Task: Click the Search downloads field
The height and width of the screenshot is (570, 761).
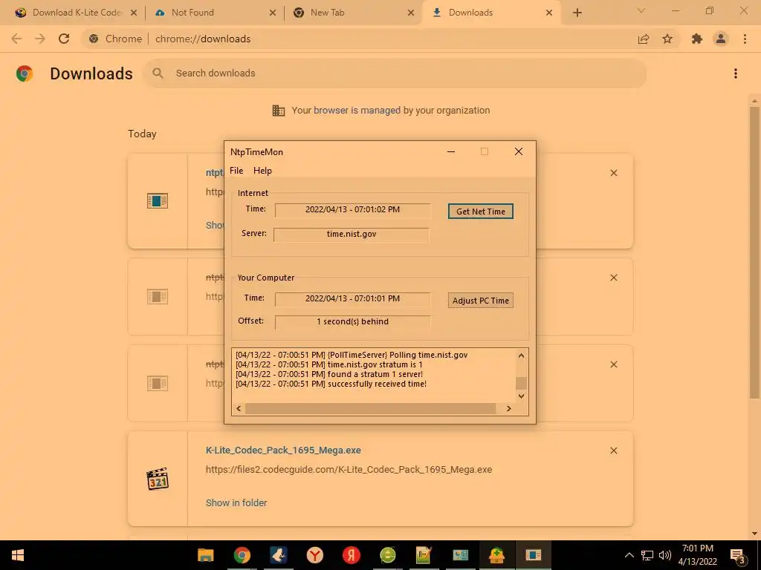Action: (395, 73)
